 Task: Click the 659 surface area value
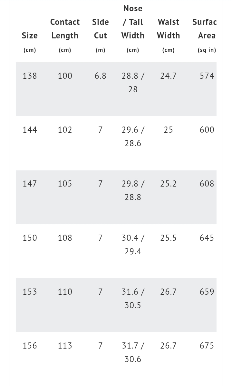[207, 292]
